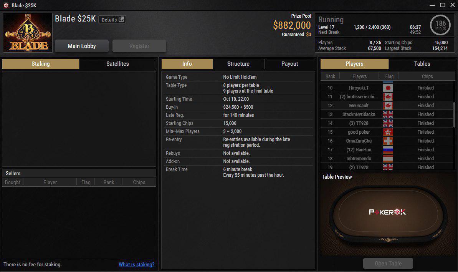Select player row Meursault
Image resolution: width=458 pixels, height=272 pixels.
click(387, 106)
